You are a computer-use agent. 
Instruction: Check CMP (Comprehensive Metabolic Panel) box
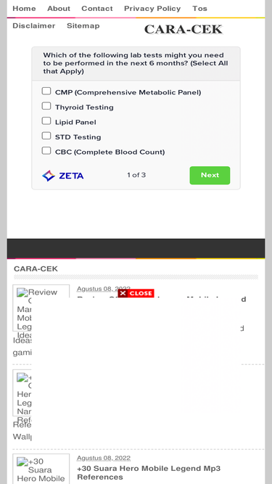[46, 91]
